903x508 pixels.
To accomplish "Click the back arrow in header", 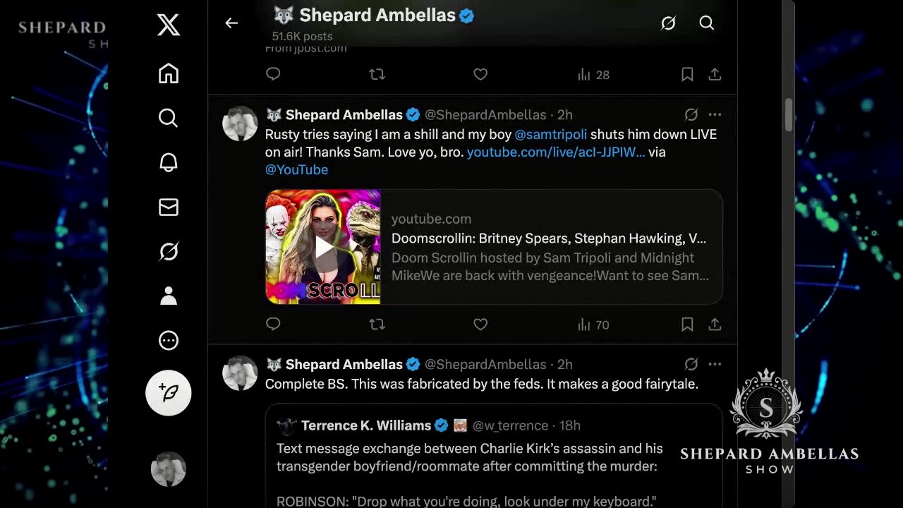I will (231, 23).
